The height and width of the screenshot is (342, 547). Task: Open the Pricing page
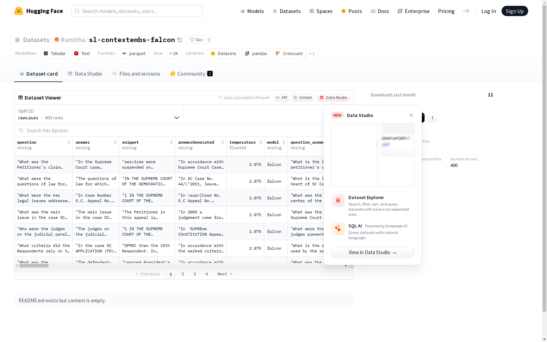tap(446, 11)
